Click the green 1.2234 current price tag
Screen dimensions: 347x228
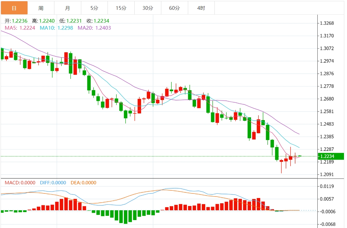point(331,156)
